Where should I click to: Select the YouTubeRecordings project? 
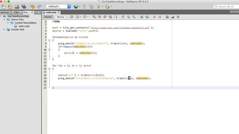[18, 16]
